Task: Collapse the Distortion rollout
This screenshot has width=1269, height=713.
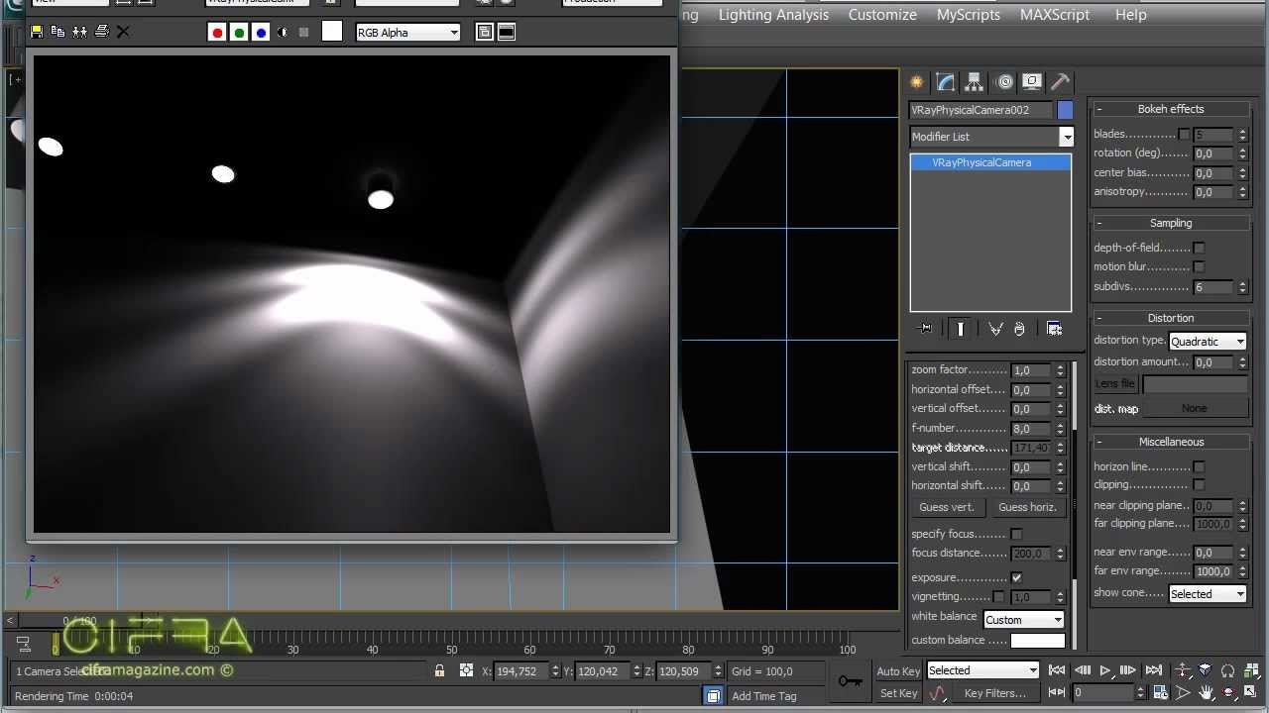Action: coord(1170,318)
